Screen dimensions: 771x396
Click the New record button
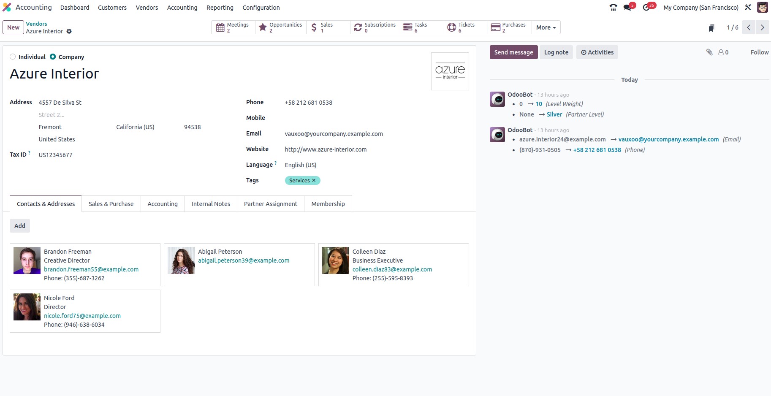pos(13,27)
